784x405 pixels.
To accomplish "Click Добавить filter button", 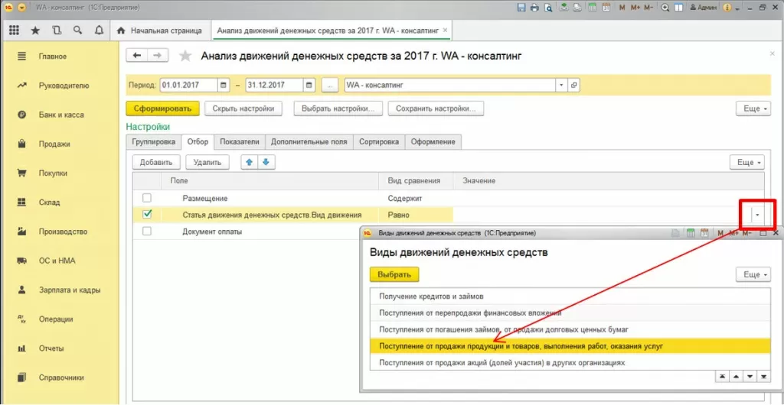I will click(156, 162).
